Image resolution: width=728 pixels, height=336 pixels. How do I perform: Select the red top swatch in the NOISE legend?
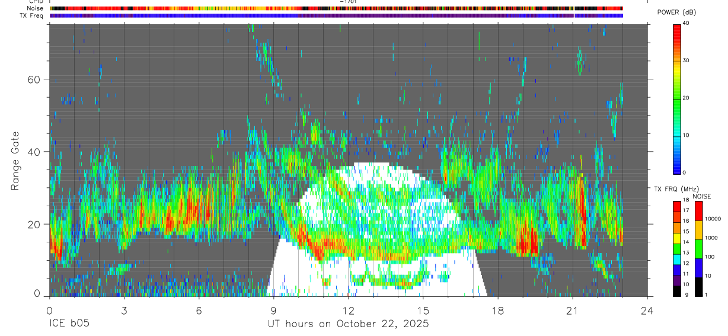pyautogui.click(x=698, y=211)
